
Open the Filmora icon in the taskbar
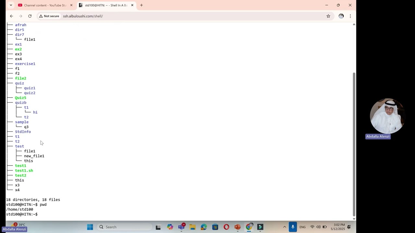pos(260,227)
